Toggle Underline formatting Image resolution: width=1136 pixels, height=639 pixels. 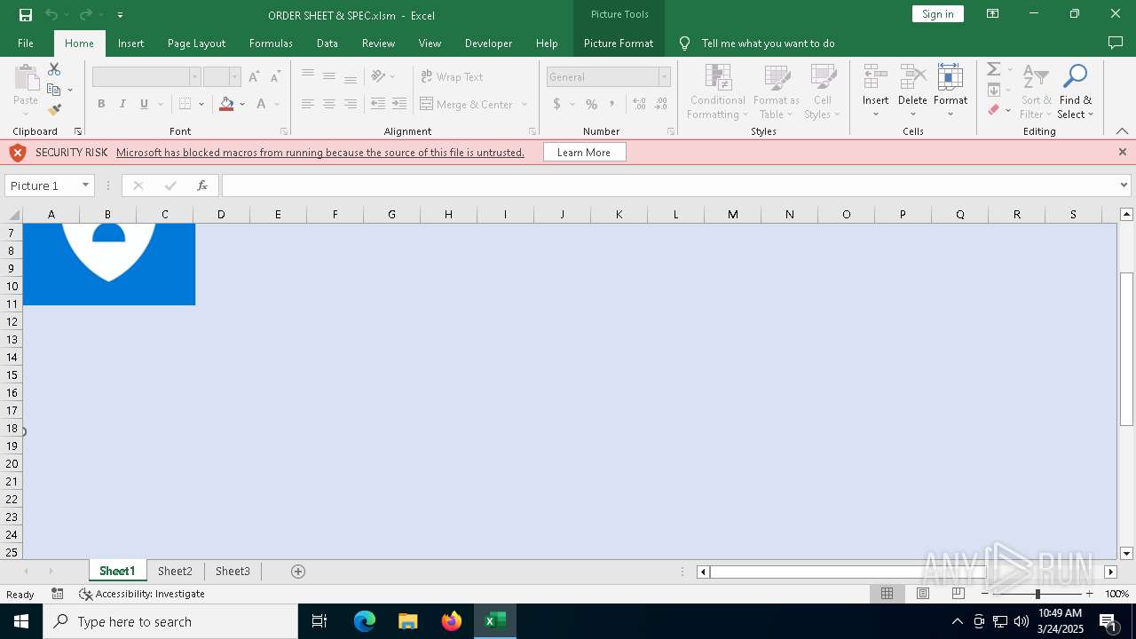[x=144, y=104]
